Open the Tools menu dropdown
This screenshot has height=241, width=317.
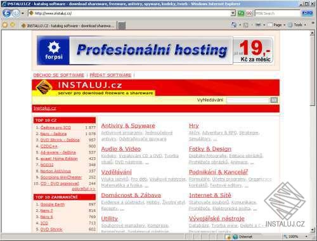click(x=297, y=25)
